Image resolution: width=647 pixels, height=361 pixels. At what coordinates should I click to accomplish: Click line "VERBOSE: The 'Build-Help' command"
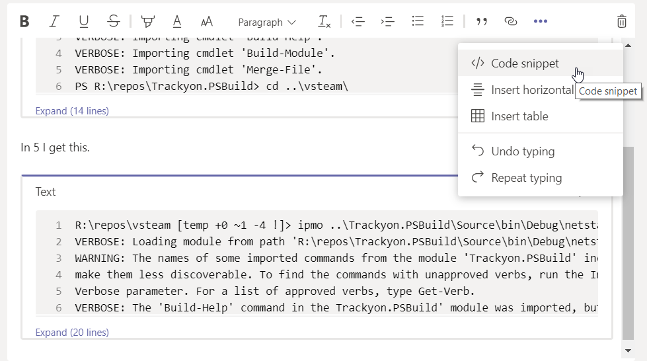336,307
